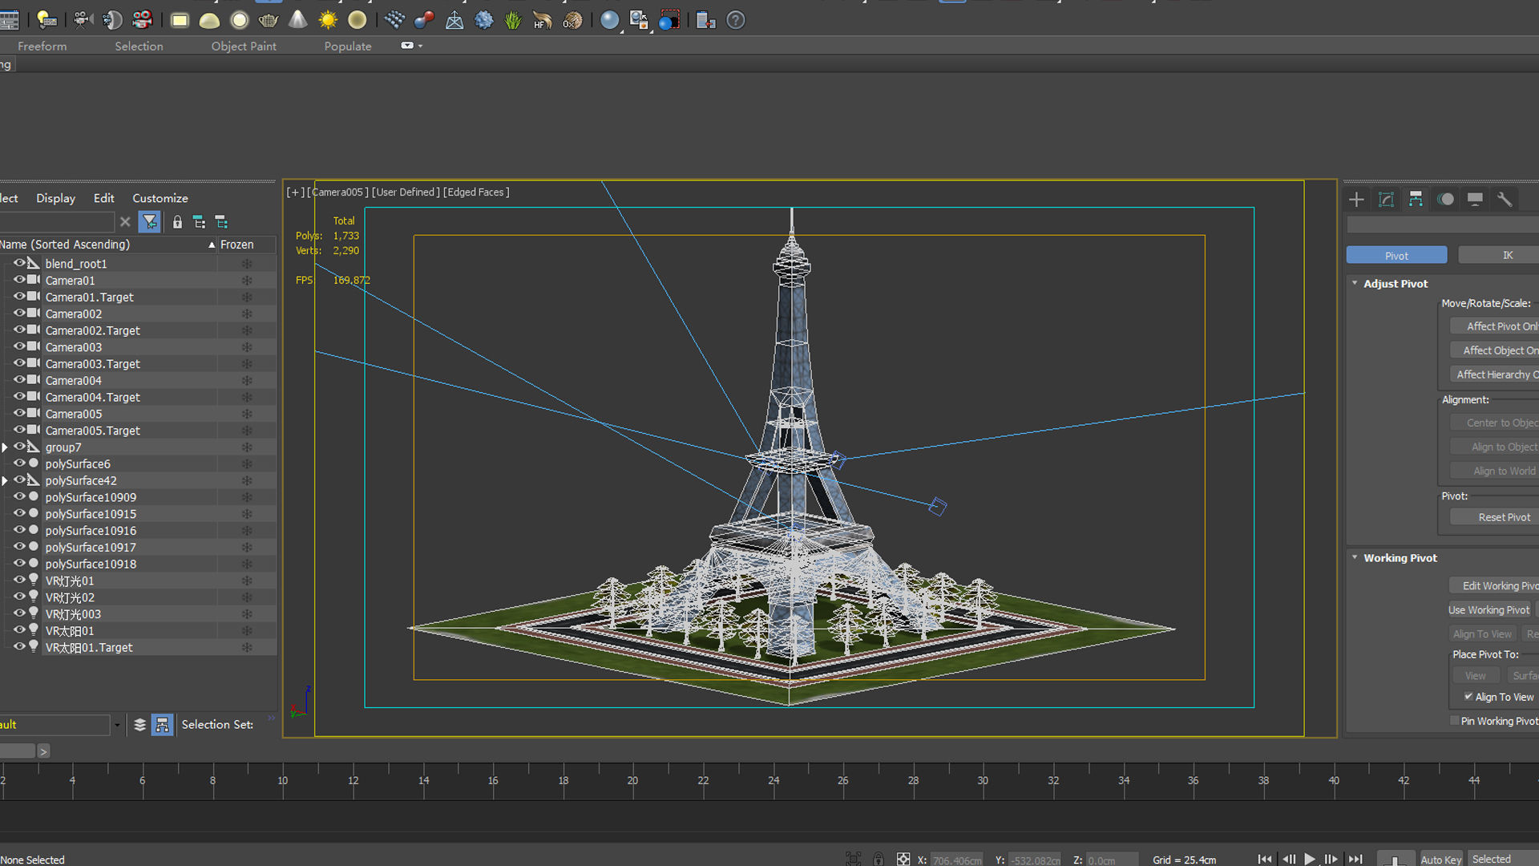Viewport: 1539px width, 866px height.
Task: Open the Display panel monitor icon
Action: coord(1475,200)
